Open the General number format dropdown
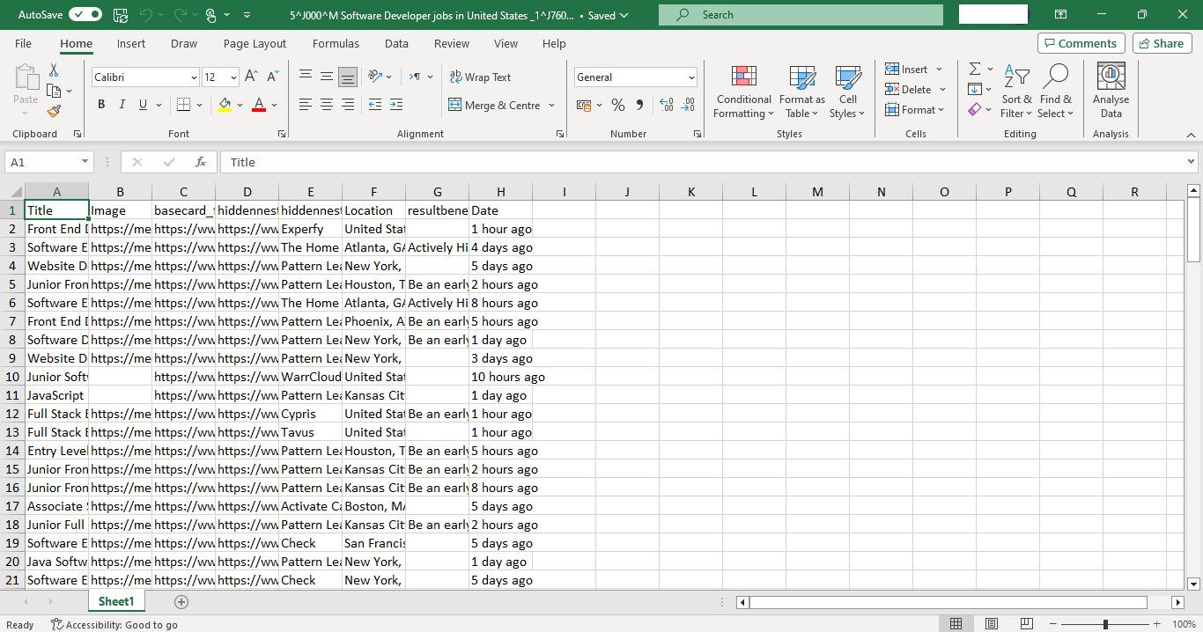The height and width of the screenshot is (632, 1203). [x=691, y=77]
